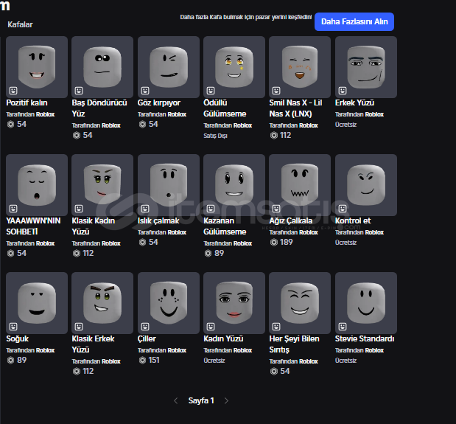
Task: Click face badge icon on Göz kırpıyor thumbnail
Action: click(145, 91)
